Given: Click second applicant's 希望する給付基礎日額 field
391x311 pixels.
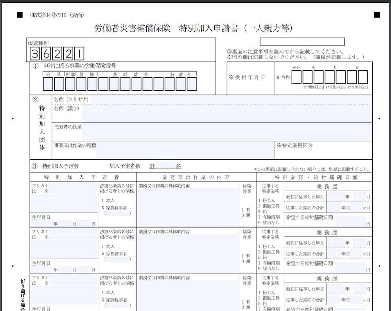Looking at the screenshot, I should click(x=349, y=267).
